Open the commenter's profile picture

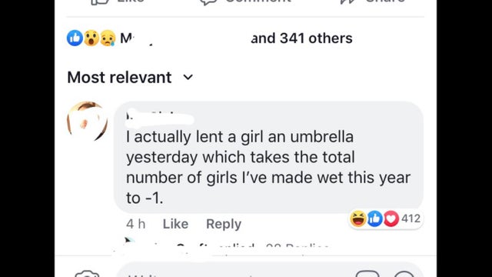pyautogui.click(x=87, y=121)
